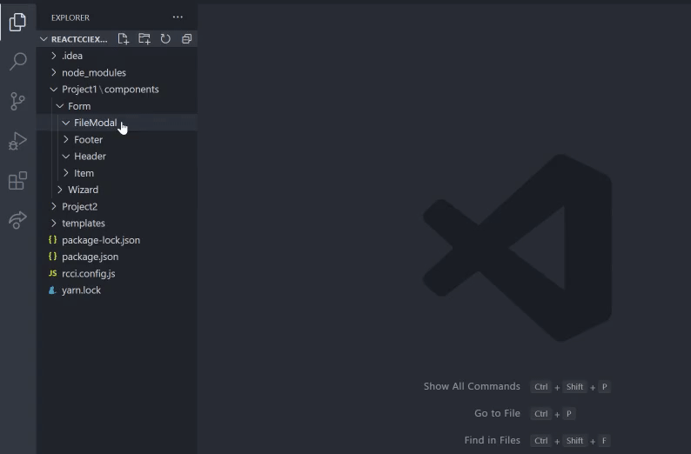
Task: Expand the Wizard folder chevron
Action: pos(60,190)
